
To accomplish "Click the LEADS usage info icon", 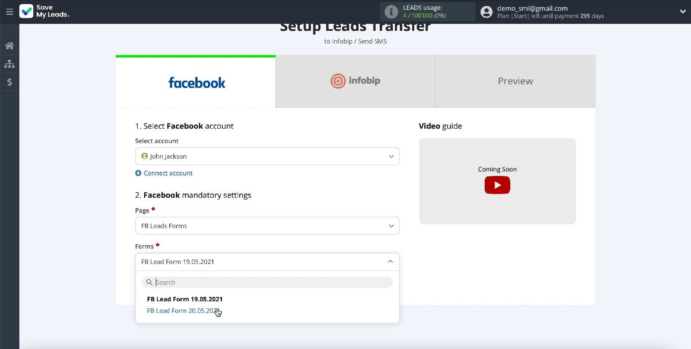I will tap(391, 12).
